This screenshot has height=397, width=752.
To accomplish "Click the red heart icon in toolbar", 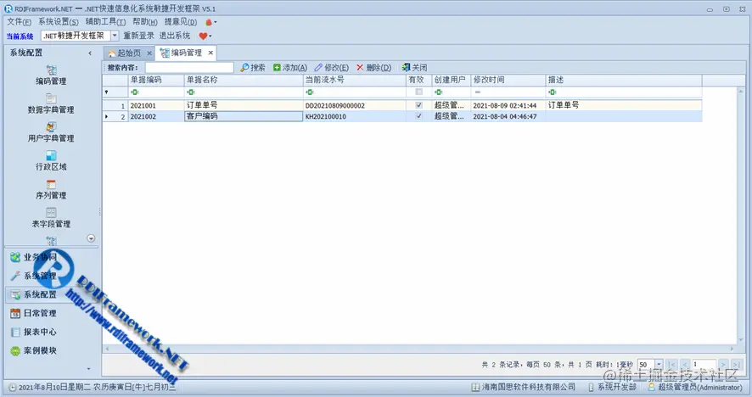I will click(x=203, y=36).
